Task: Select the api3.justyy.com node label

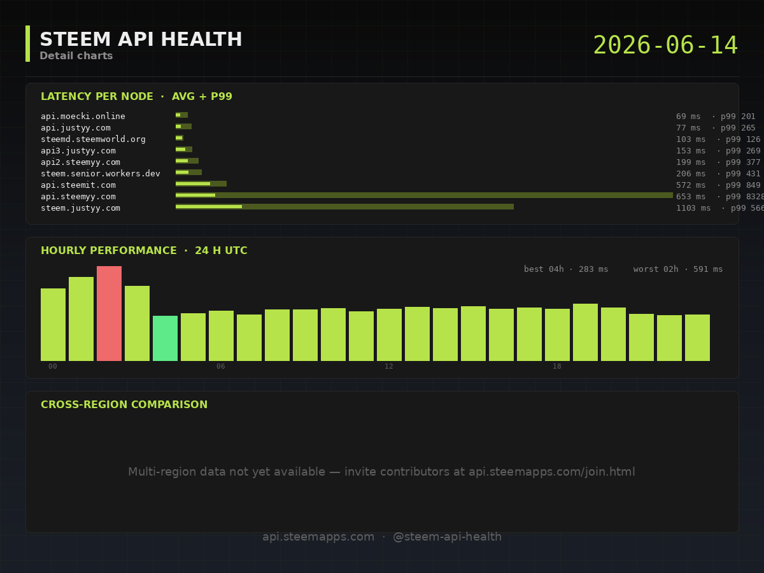Action: 78,150
